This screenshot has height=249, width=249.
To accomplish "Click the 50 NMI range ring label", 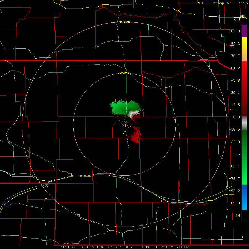I will pyautogui.click(x=124, y=73).
